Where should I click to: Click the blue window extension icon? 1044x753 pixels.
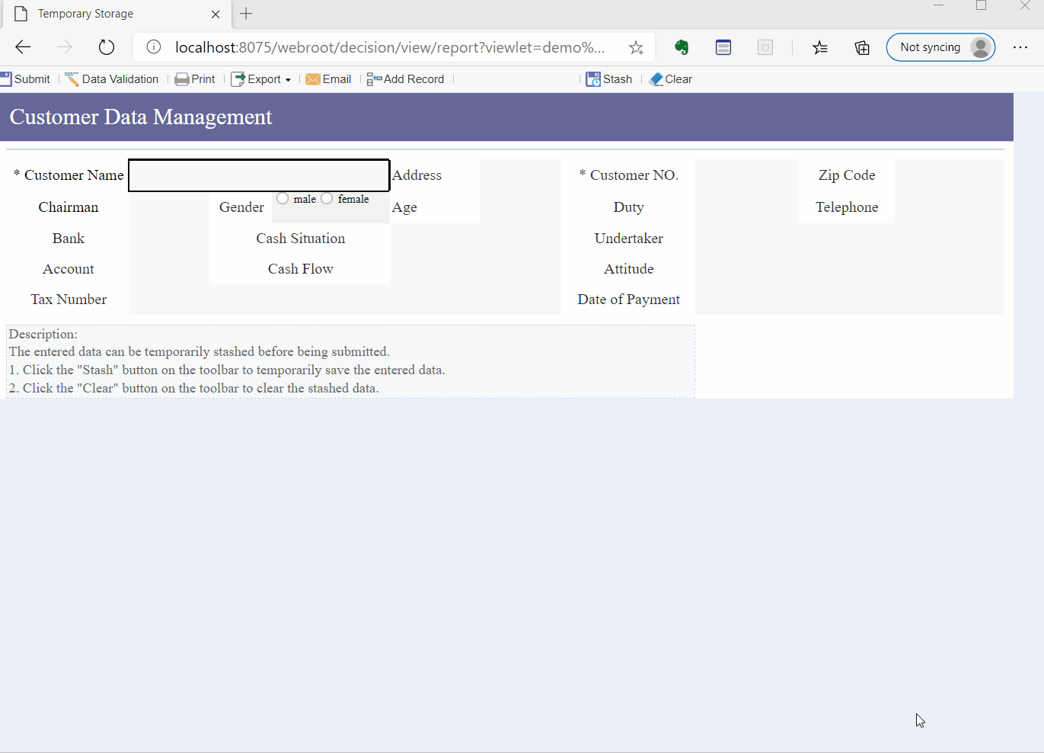pyautogui.click(x=723, y=47)
